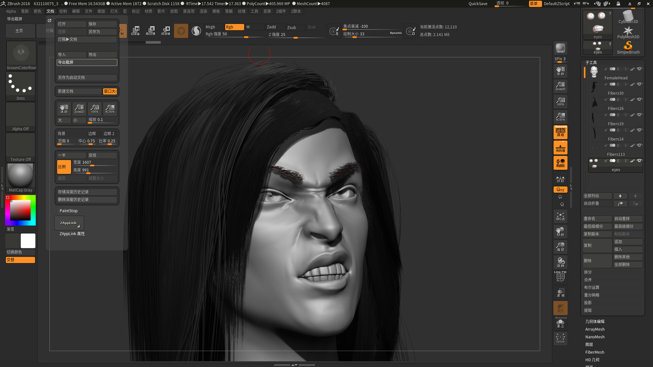The height and width of the screenshot is (367, 653).
Task: Select the SimpleBrush tool thumbnail
Action: coord(628,46)
